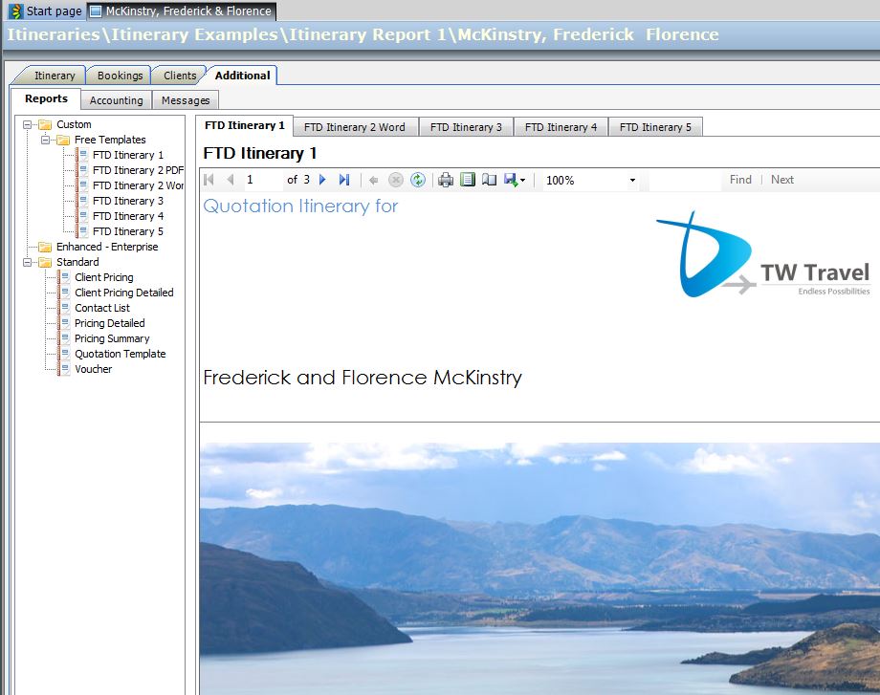Click the refresh report icon
The width and height of the screenshot is (880, 695).
click(x=418, y=180)
